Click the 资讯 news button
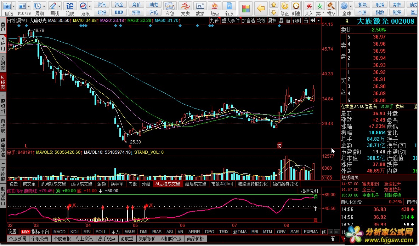 pos(102,5)
